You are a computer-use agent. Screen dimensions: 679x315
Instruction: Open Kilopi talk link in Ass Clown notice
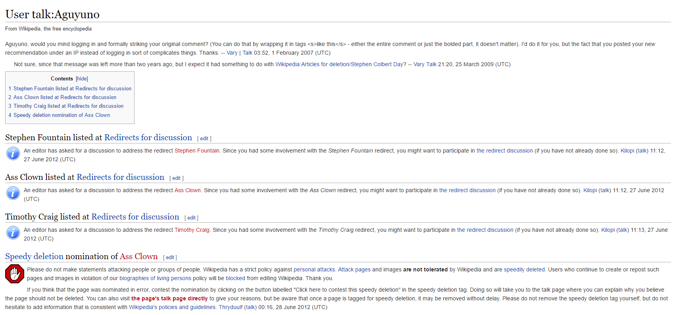coord(605,190)
